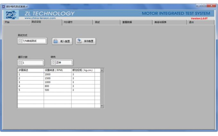
Task: Increase the 循环次数 value with up arrow
Action: point(20,62)
